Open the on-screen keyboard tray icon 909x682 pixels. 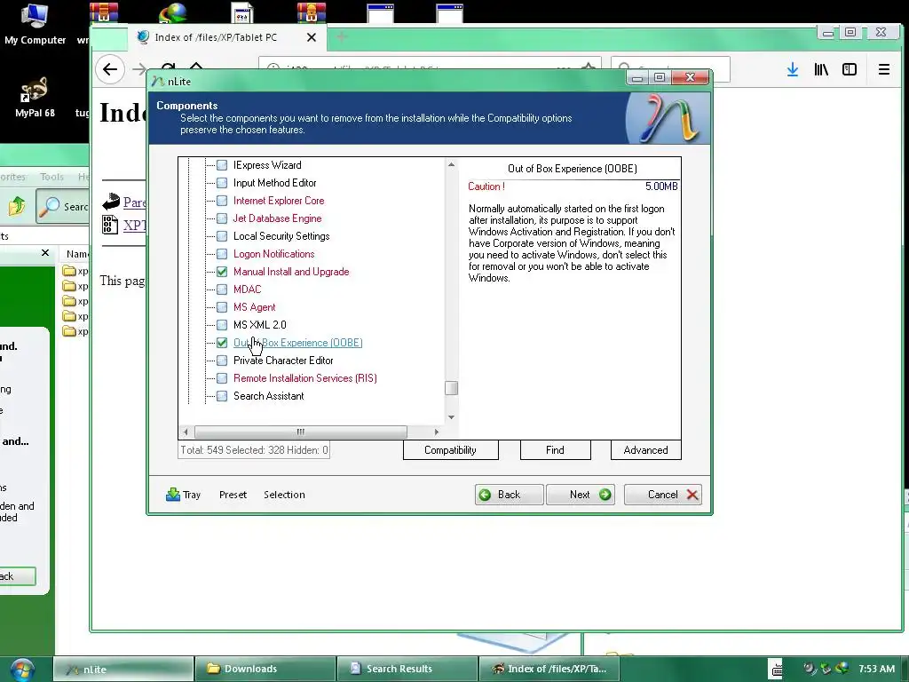tap(776, 669)
